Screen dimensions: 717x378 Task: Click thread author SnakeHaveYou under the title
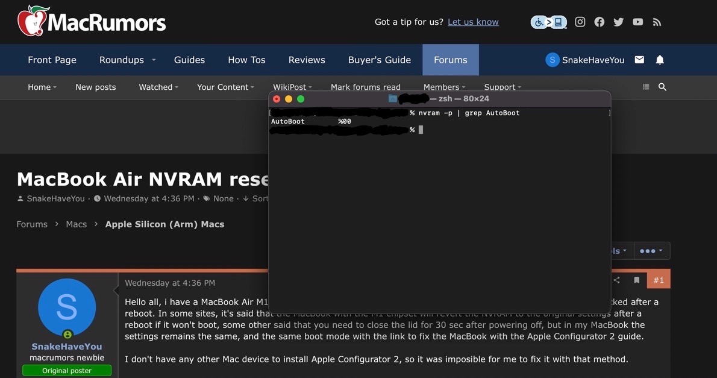click(x=56, y=198)
